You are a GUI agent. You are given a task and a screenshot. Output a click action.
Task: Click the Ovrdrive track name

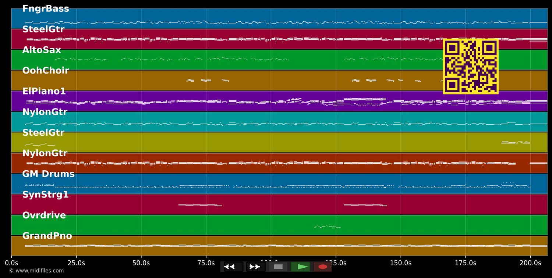point(44,215)
